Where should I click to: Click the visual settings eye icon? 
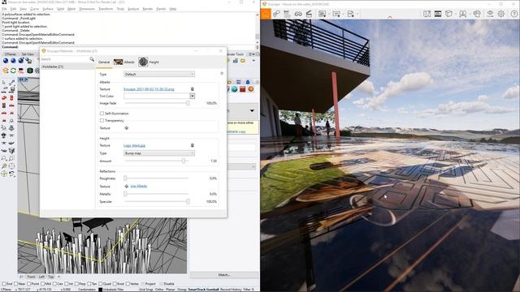(x=490, y=14)
